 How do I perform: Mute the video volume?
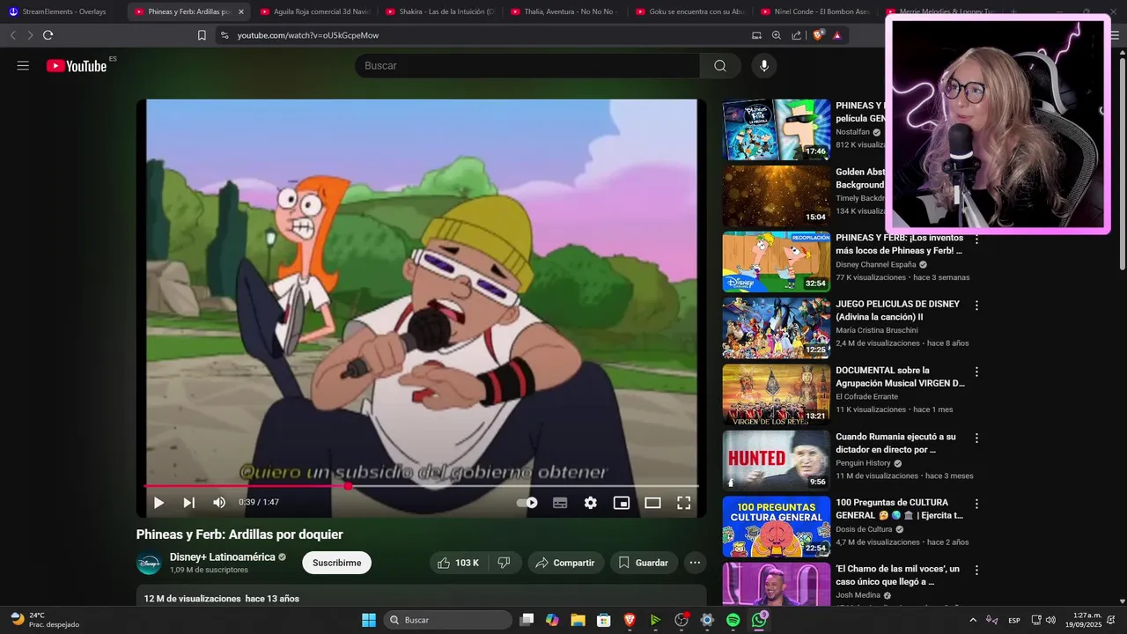[x=219, y=503]
